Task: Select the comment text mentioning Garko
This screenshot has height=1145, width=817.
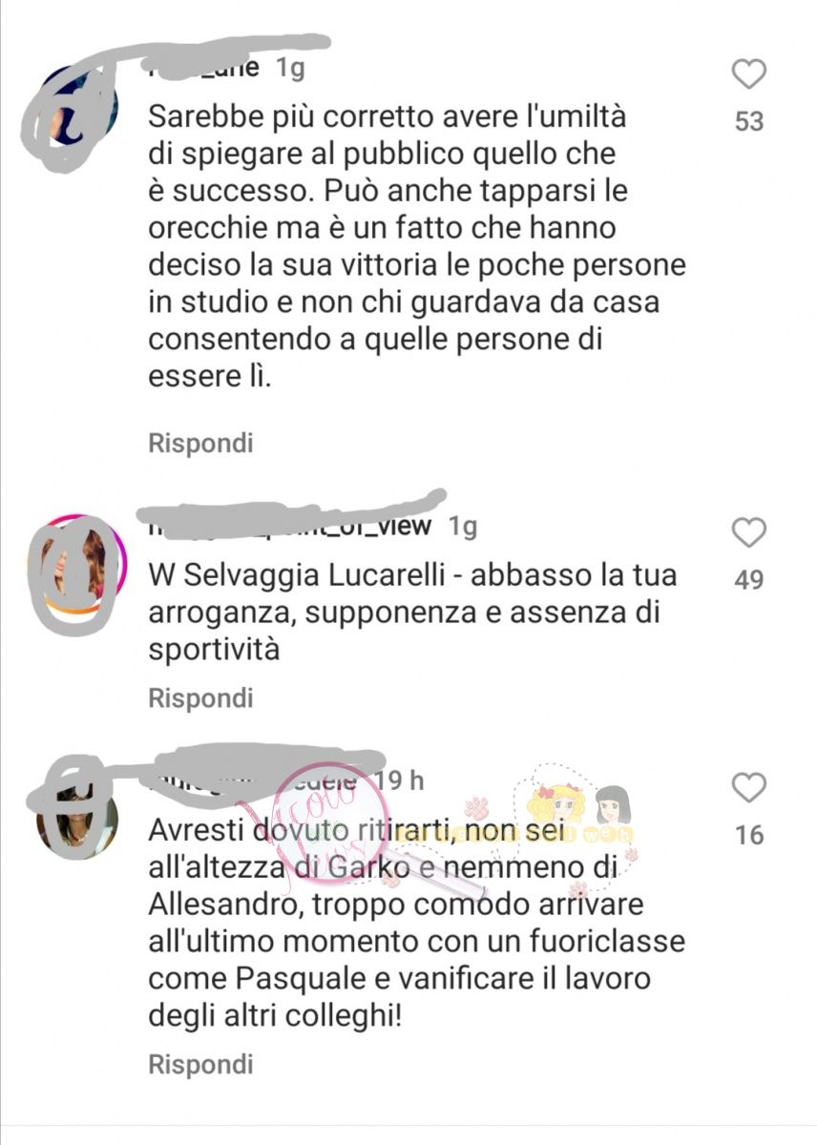Action: point(416,923)
